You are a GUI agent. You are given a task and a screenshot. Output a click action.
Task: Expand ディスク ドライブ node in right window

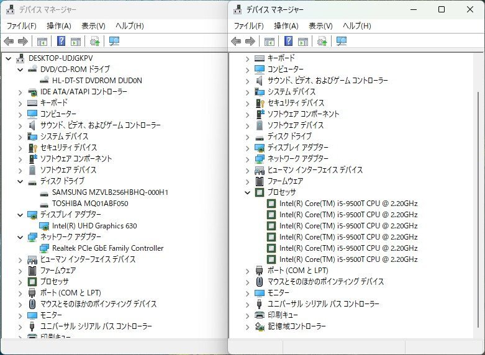[x=247, y=137]
